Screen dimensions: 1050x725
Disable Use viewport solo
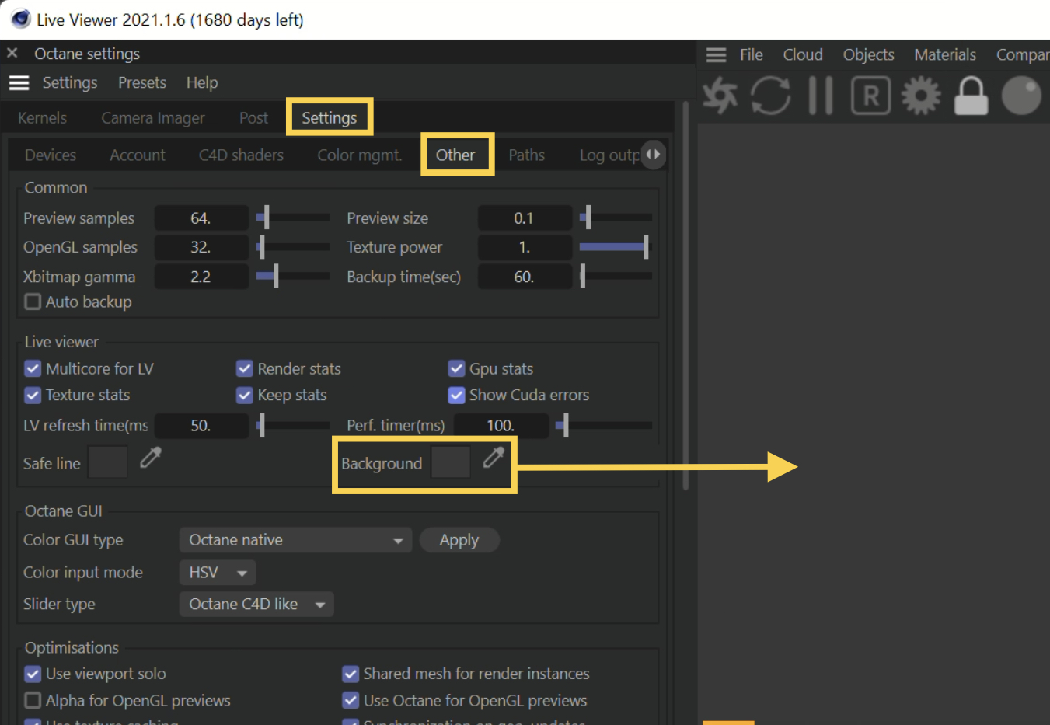33,674
